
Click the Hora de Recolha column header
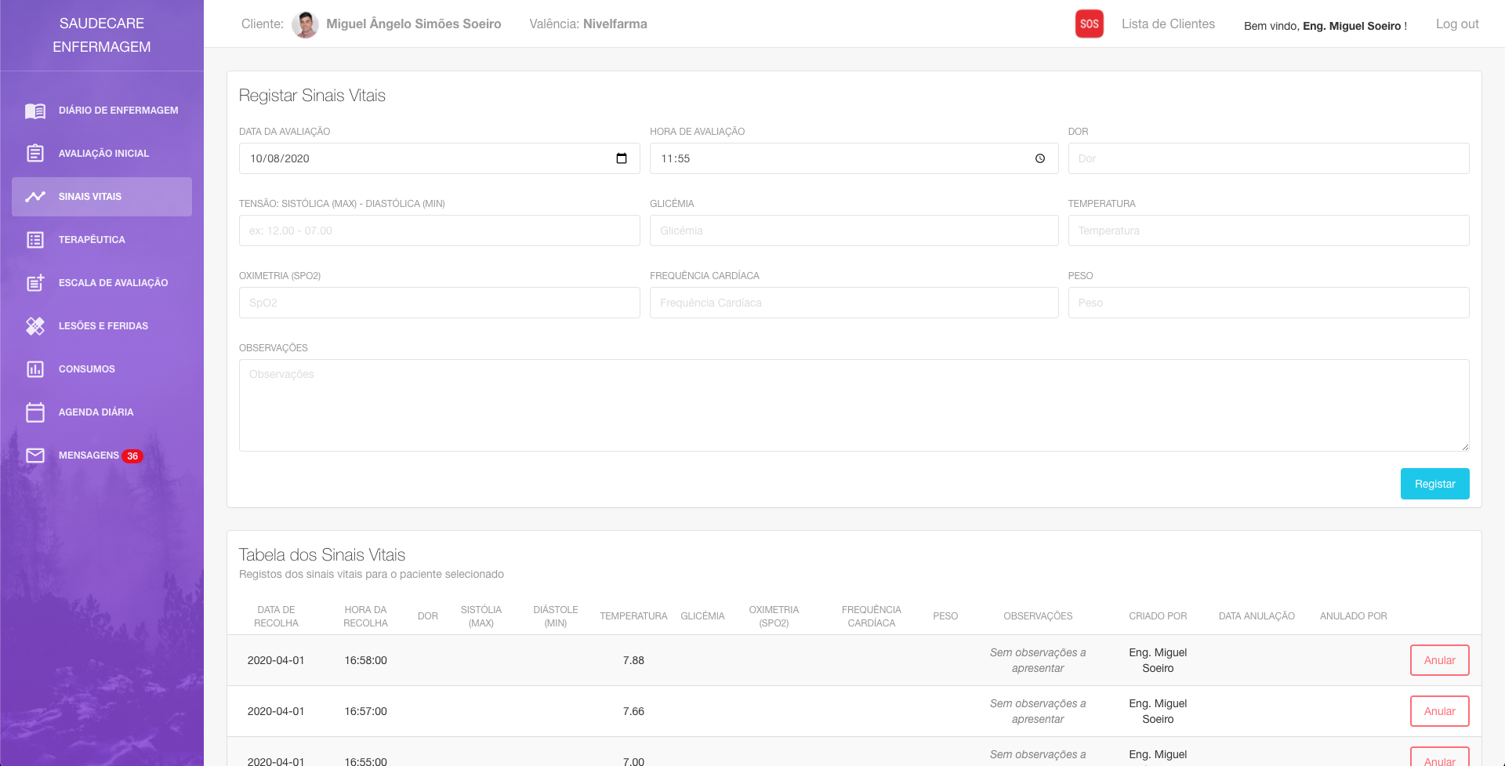coord(365,616)
